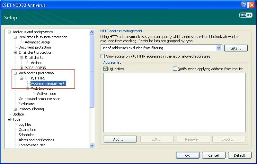The image size is (257, 165).
Task: Select Scheduler tree item
Action: point(26,135)
